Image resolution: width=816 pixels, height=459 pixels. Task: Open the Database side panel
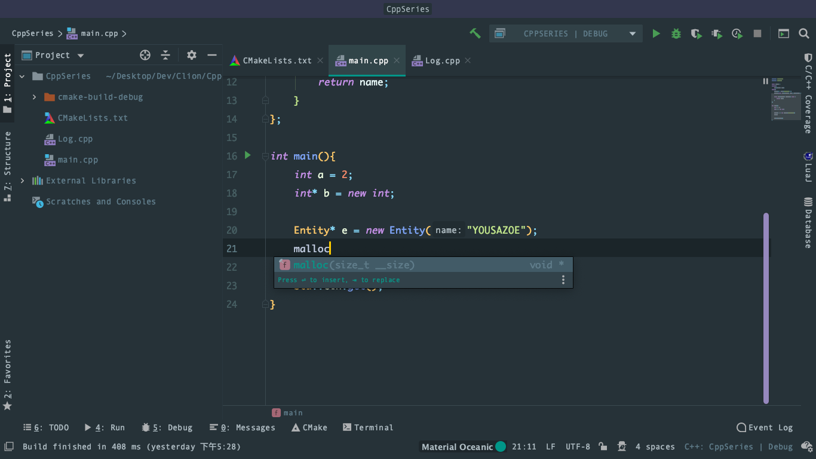[x=808, y=223]
